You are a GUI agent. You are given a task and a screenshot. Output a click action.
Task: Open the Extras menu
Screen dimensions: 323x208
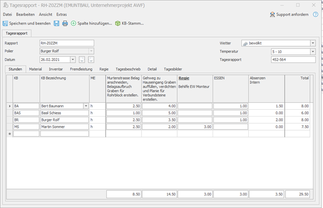click(x=61, y=15)
